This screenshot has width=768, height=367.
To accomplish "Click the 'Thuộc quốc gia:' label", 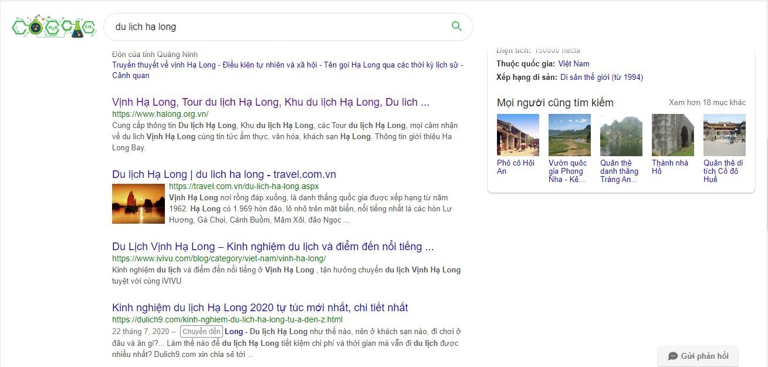I will pyautogui.click(x=525, y=63).
